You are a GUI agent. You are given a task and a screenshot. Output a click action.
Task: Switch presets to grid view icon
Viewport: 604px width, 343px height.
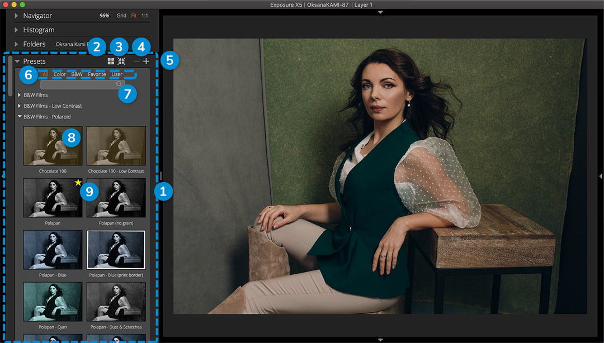[111, 61]
